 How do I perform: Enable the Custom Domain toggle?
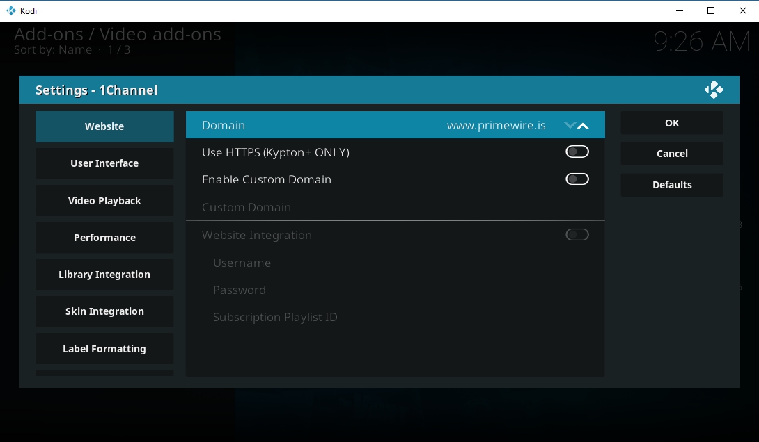(x=577, y=179)
